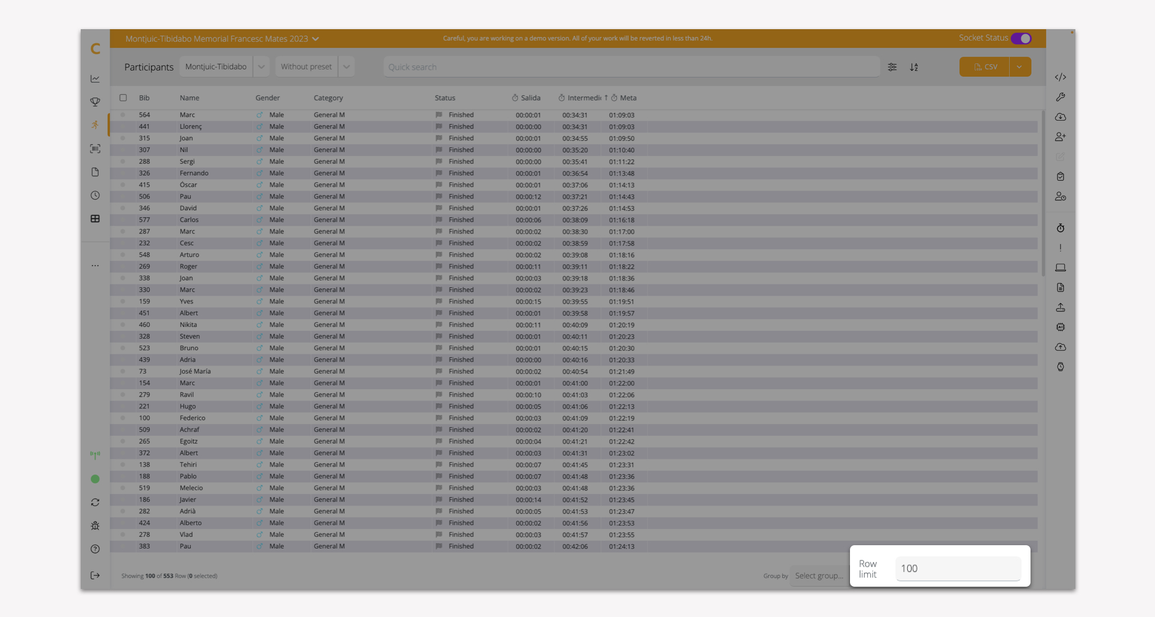Sort by the Category column header
The height and width of the screenshot is (617, 1155).
(328, 98)
